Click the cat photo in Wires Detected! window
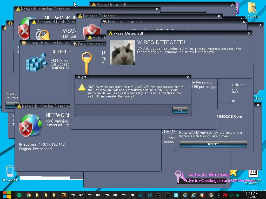Viewport: 266px width, 199px height. 122,52
